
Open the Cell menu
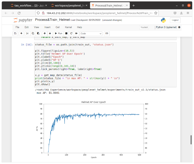(x=58, y=27)
